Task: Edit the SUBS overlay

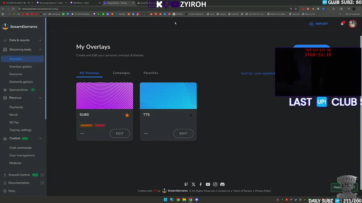Action: [x=120, y=133]
